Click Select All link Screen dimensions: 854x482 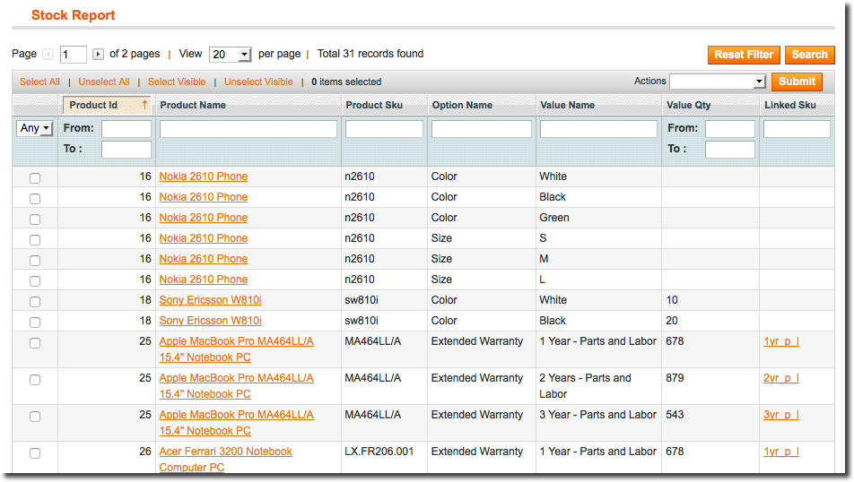point(39,82)
